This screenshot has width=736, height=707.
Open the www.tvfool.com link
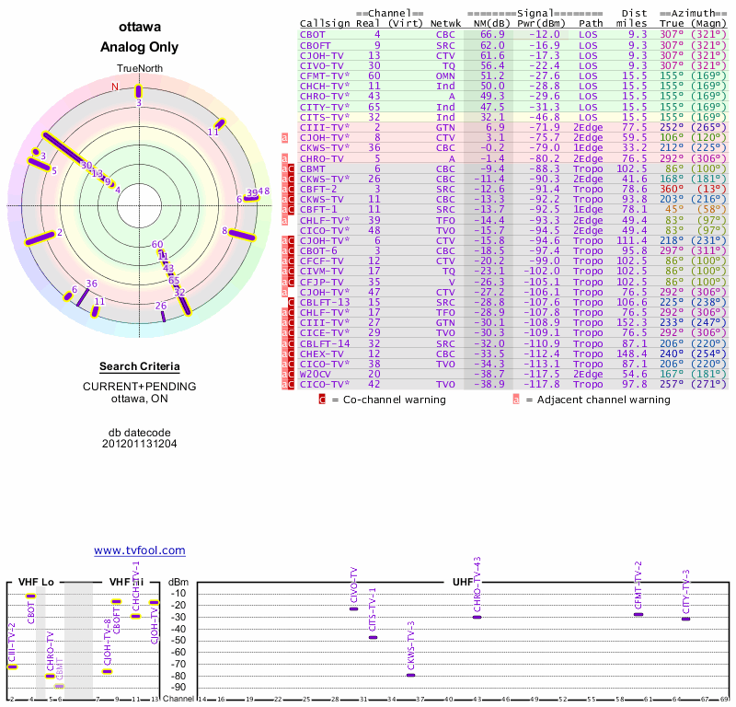[x=140, y=551]
